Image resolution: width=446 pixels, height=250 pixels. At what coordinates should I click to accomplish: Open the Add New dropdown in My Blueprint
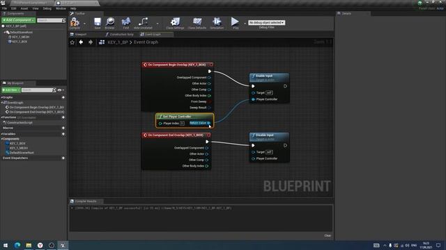[11, 90]
